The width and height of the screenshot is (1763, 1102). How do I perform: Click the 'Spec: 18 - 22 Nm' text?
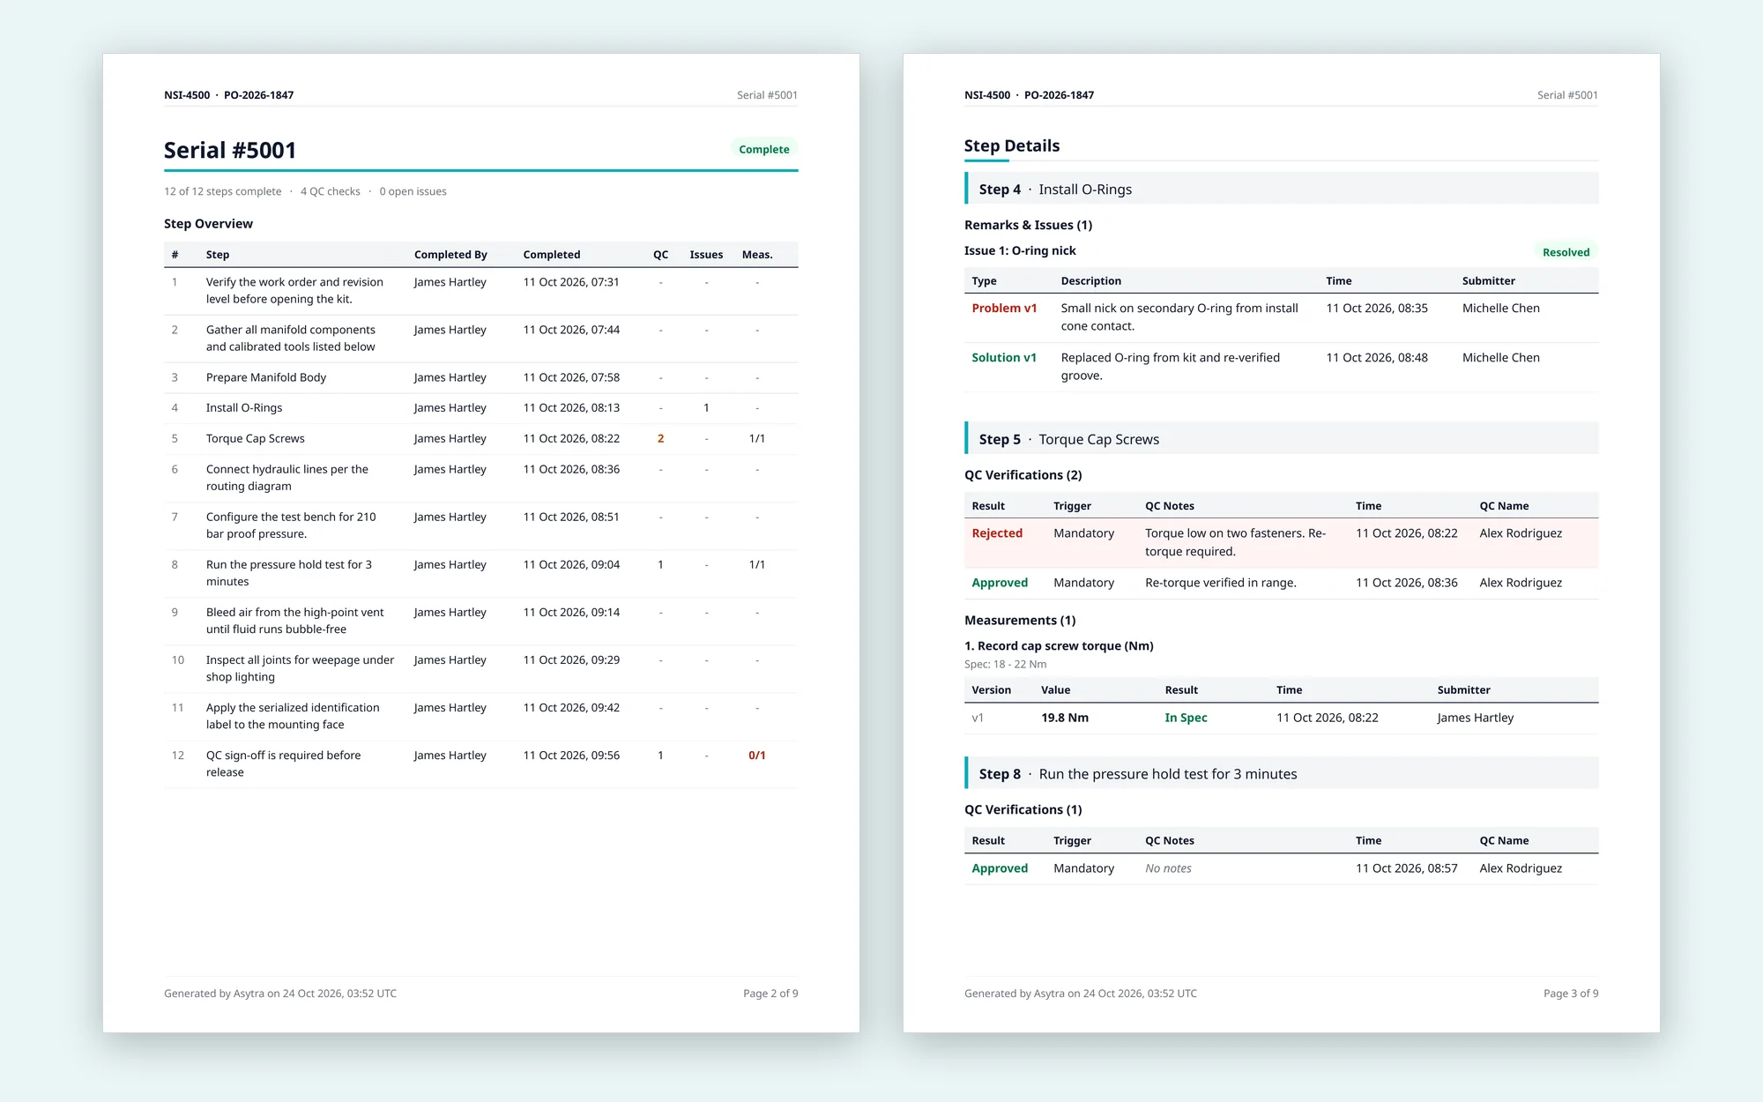click(x=1005, y=664)
